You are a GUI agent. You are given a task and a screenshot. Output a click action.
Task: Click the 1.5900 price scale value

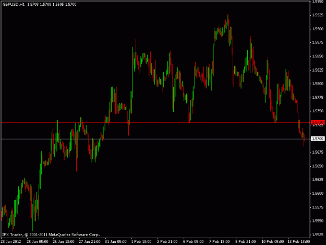click(318, 29)
